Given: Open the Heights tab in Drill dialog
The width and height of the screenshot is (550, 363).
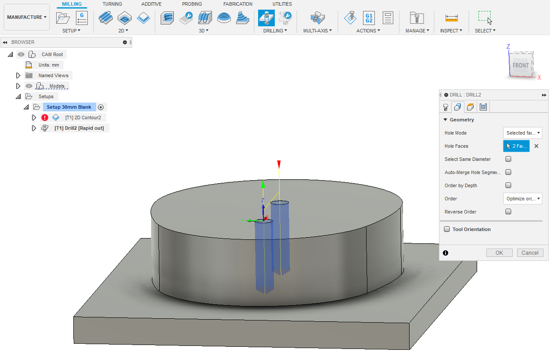Looking at the screenshot, I should click(x=471, y=107).
